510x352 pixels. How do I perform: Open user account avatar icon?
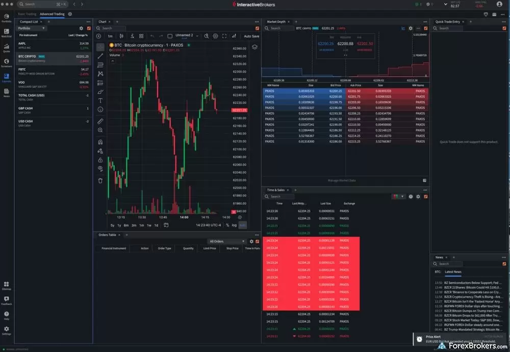click(500, 4)
